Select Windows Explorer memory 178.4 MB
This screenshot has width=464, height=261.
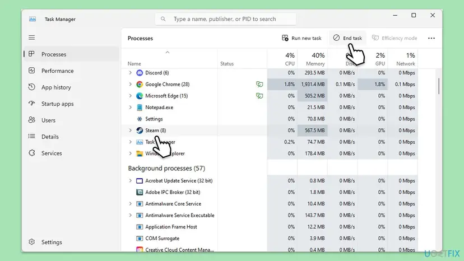point(313,153)
